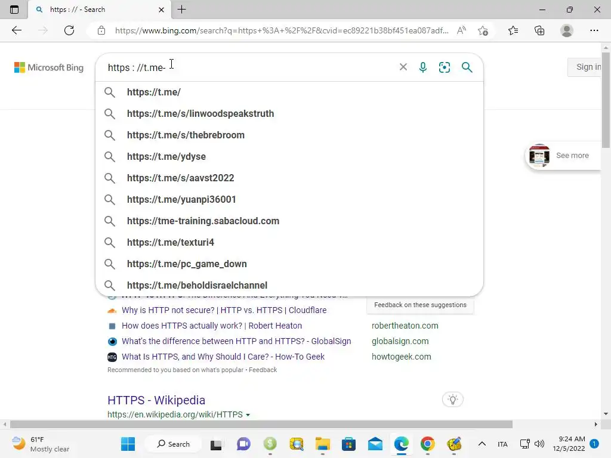Click Feedback link under recommendations
This screenshot has height=458, width=611.
coord(263,370)
